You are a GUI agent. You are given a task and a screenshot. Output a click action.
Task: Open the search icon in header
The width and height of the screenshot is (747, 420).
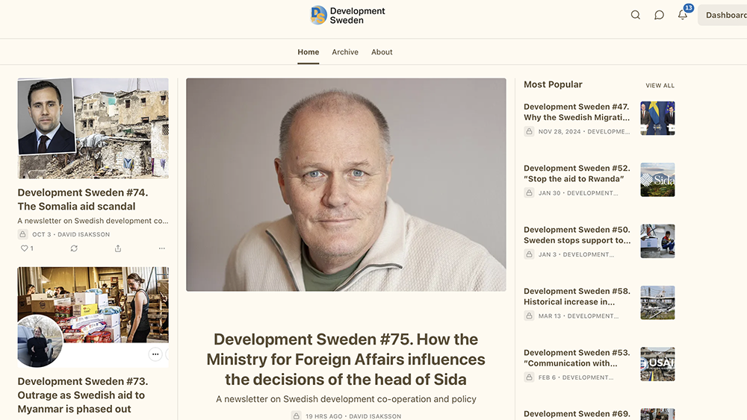tap(636, 15)
